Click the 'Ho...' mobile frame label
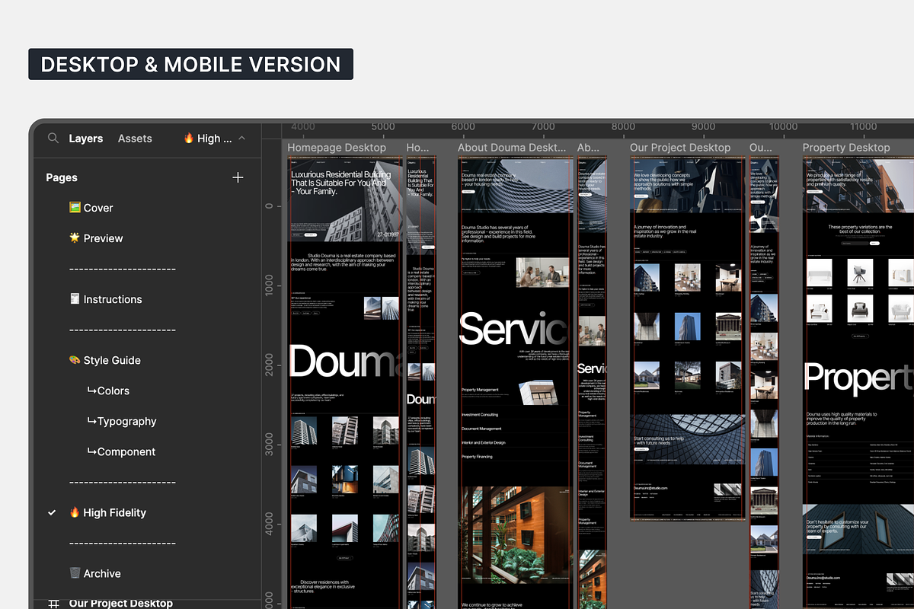Image resolution: width=914 pixels, height=609 pixels. [417, 148]
